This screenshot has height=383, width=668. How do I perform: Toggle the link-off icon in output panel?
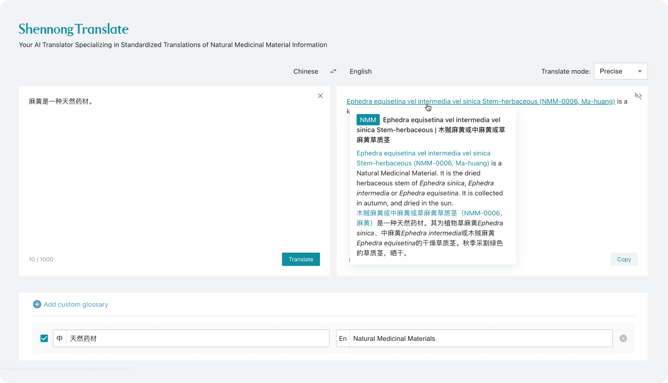pyautogui.click(x=638, y=96)
